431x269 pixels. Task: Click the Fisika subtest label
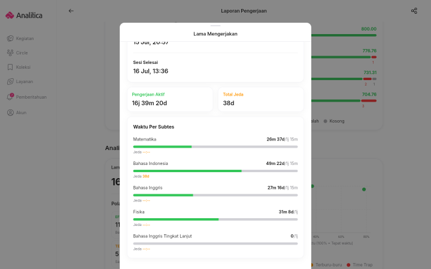[139, 212]
